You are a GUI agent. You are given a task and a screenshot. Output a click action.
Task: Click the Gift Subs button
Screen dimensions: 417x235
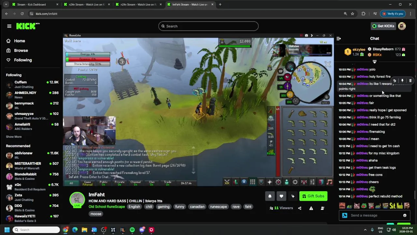[x=313, y=196]
